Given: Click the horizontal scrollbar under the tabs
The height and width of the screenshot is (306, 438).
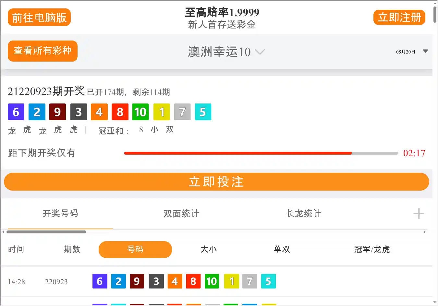Looking at the screenshot, I should (46, 232).
